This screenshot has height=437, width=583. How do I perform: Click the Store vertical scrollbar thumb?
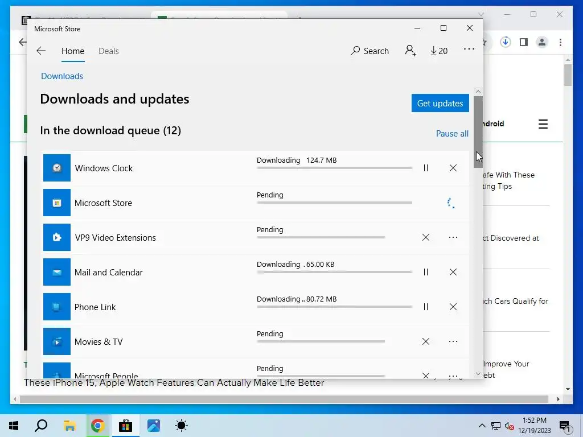(478, 132)
